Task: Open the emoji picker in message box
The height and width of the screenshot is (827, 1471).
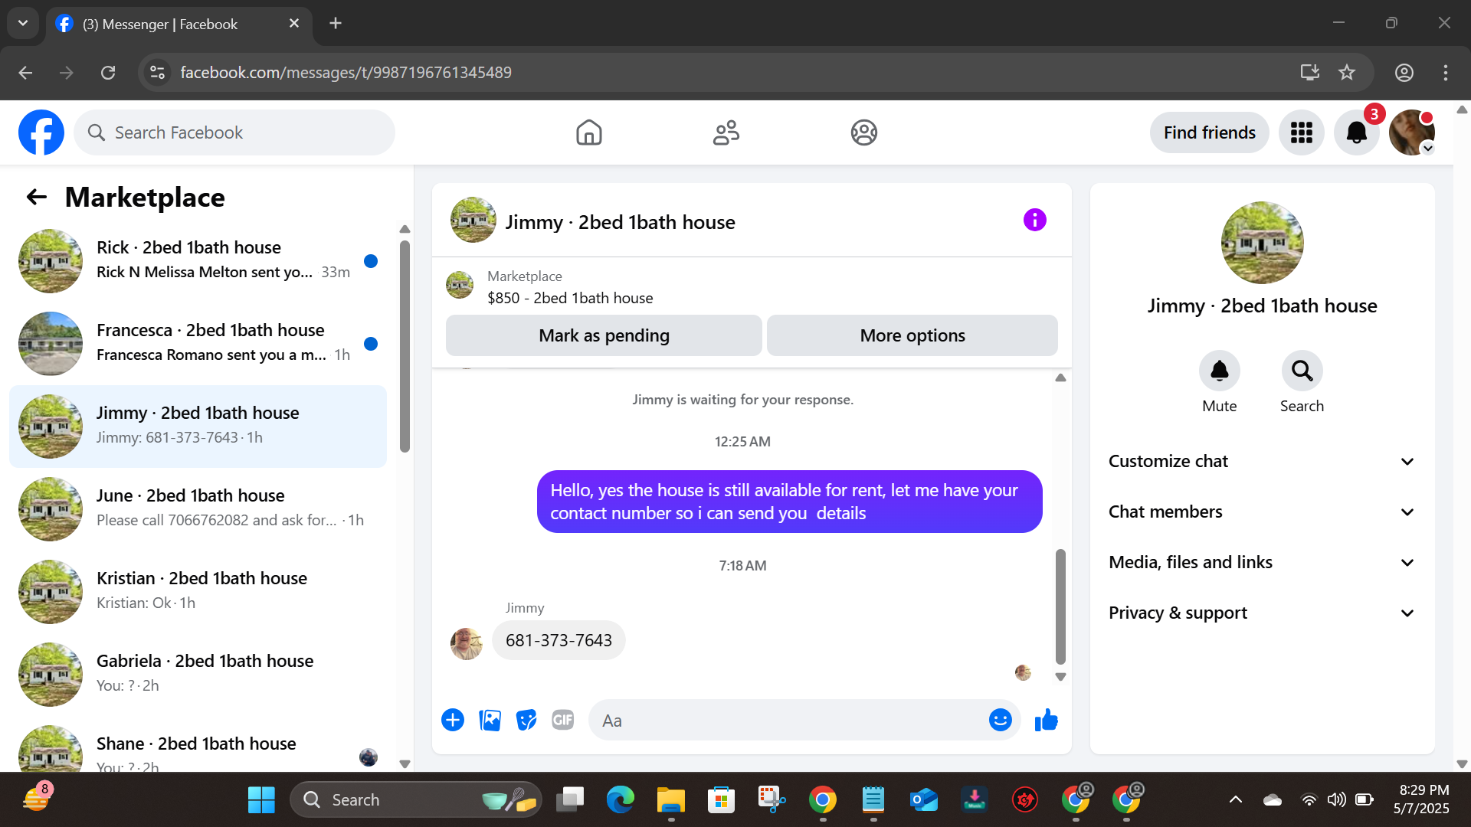Action: [1000, 721]
